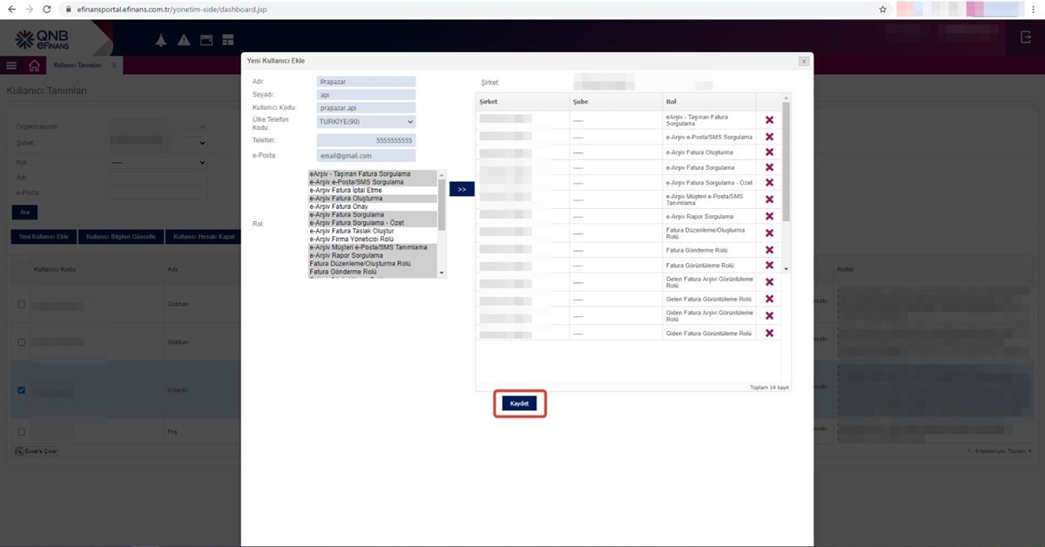Click the warning triangle icon in header
Image resolution: width=1045 pixels, height=547 pixels.
point(184,40)
